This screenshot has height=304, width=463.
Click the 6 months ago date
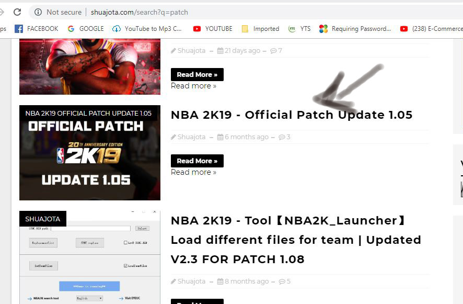246,137
